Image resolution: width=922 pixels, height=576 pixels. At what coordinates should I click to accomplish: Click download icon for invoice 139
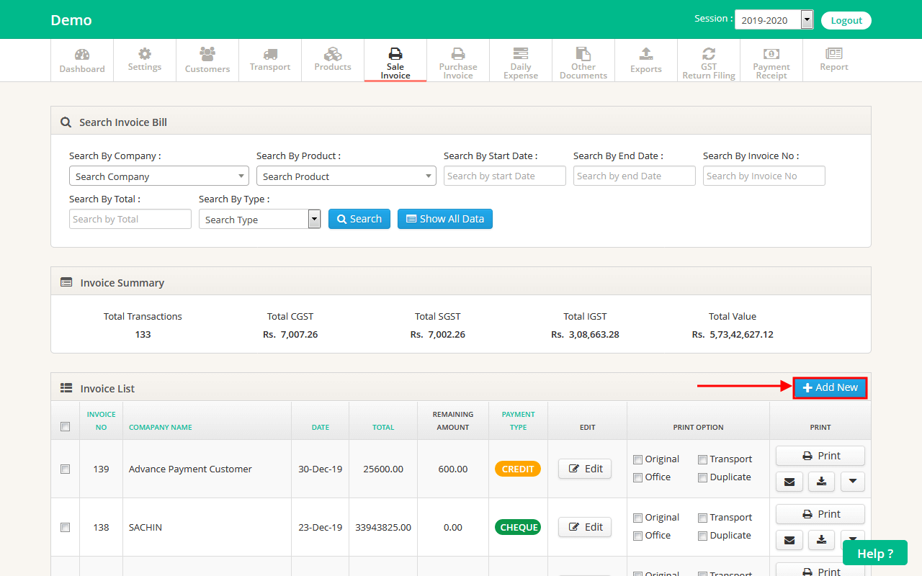point(821,482)
